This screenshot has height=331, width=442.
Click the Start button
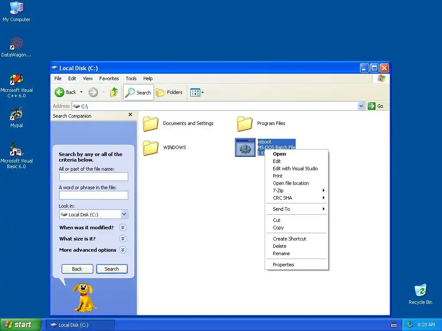pyautogui.click(x=21, y=325)
